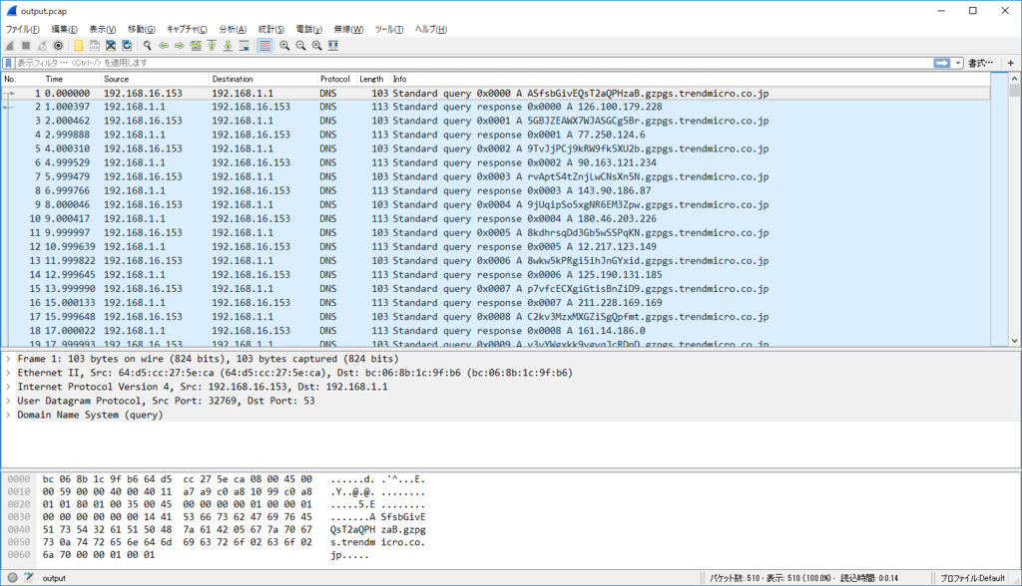Viewport: 1022px width, 586px height.
Task: Toggle auto-scroll during live capture icon
Action: tap(244, 46)
